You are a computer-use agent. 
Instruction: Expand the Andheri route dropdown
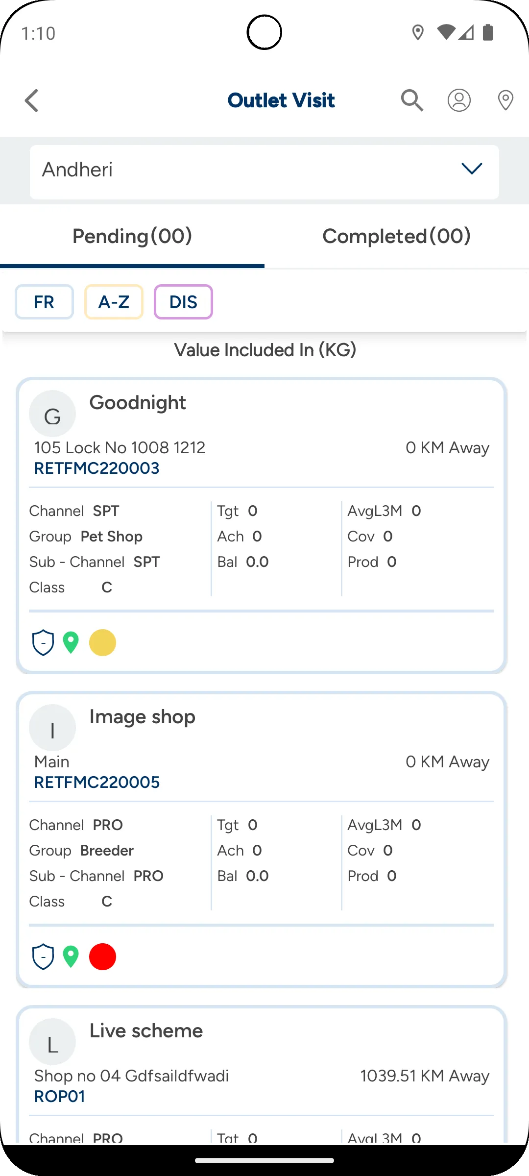tap(264, 172)
